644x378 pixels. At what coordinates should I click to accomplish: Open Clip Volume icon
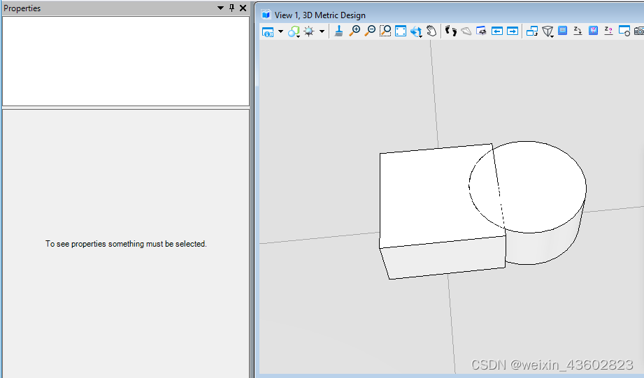(x=624, y=31)
